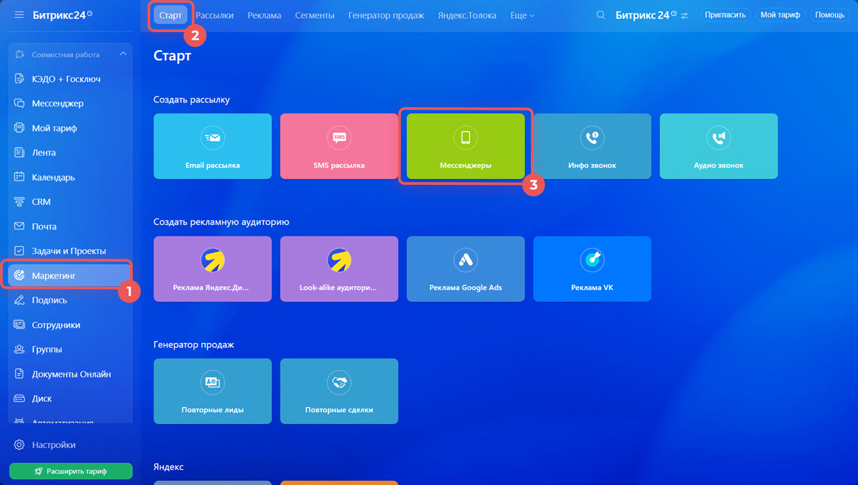This screenshot has height=485, width=858.
Task: Switch to the Рассылки tab
Action: click(214, 15)
